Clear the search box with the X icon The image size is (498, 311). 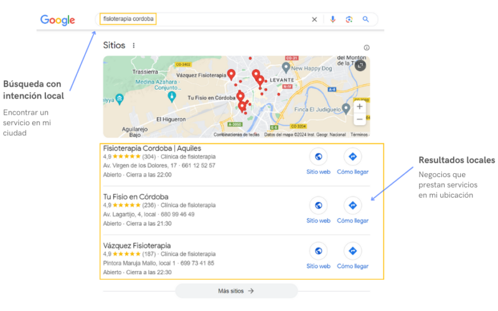coord(314,19)
